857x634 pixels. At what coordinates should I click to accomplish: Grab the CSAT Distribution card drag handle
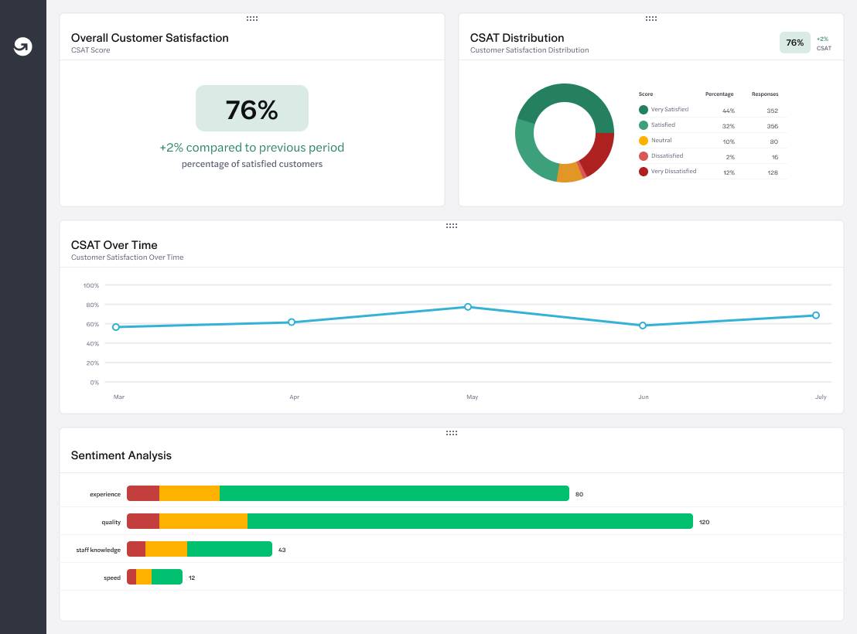(x=651, y=19)
